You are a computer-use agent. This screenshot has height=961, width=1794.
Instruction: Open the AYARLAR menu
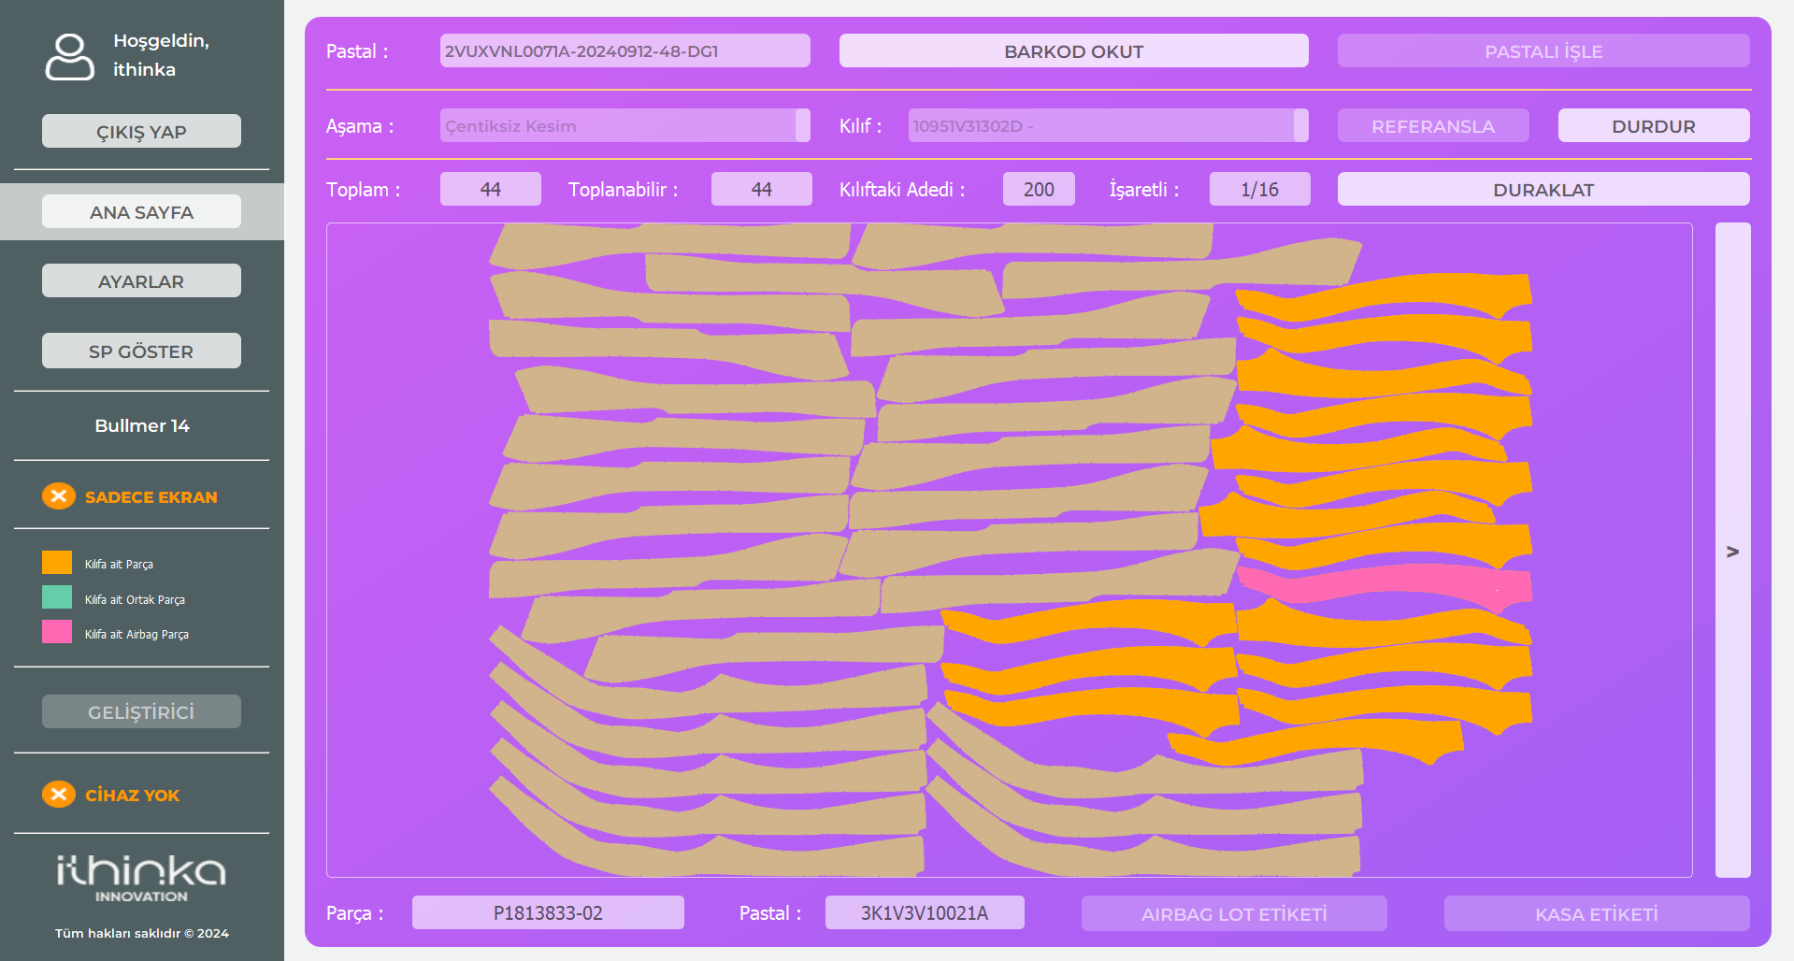pos(141,281)
